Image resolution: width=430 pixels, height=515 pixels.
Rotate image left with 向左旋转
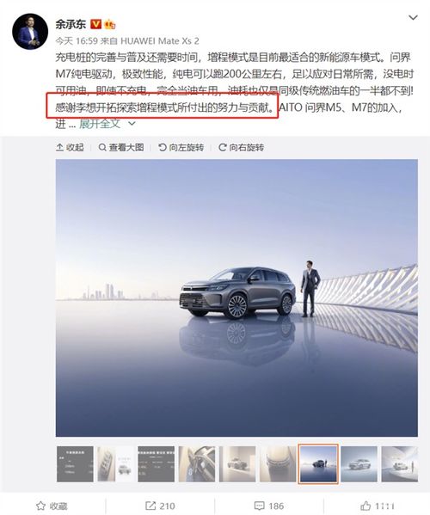[x=181, y=148]
